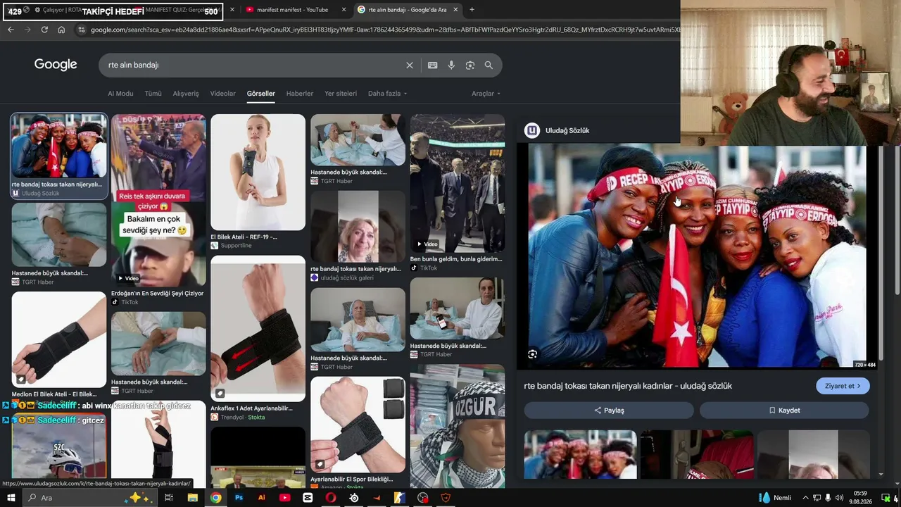The height and width of the screenshot is (507, 901).
Task: Submit search with the magnifier icon
Action: (489, 65)
